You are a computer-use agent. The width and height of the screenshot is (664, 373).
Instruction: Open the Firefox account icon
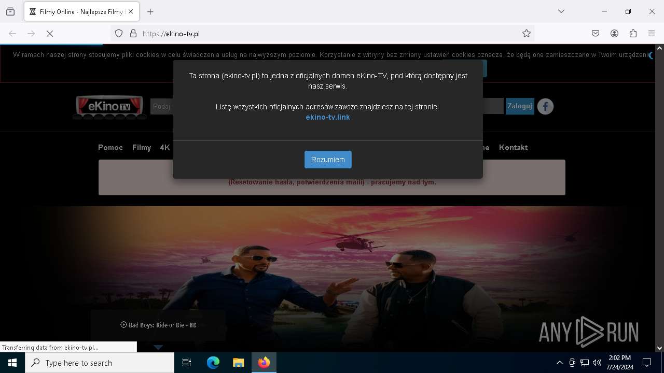pos(614,34)
